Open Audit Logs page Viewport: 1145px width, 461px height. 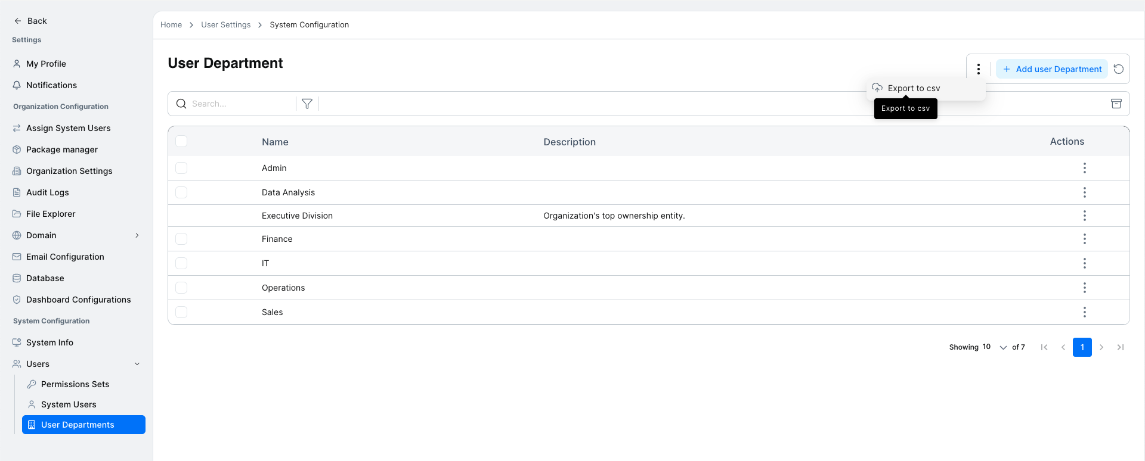click(x=47, y=192)
